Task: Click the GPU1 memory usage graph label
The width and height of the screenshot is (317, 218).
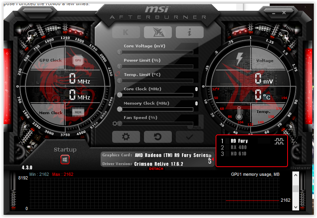Action: (255, 174)
